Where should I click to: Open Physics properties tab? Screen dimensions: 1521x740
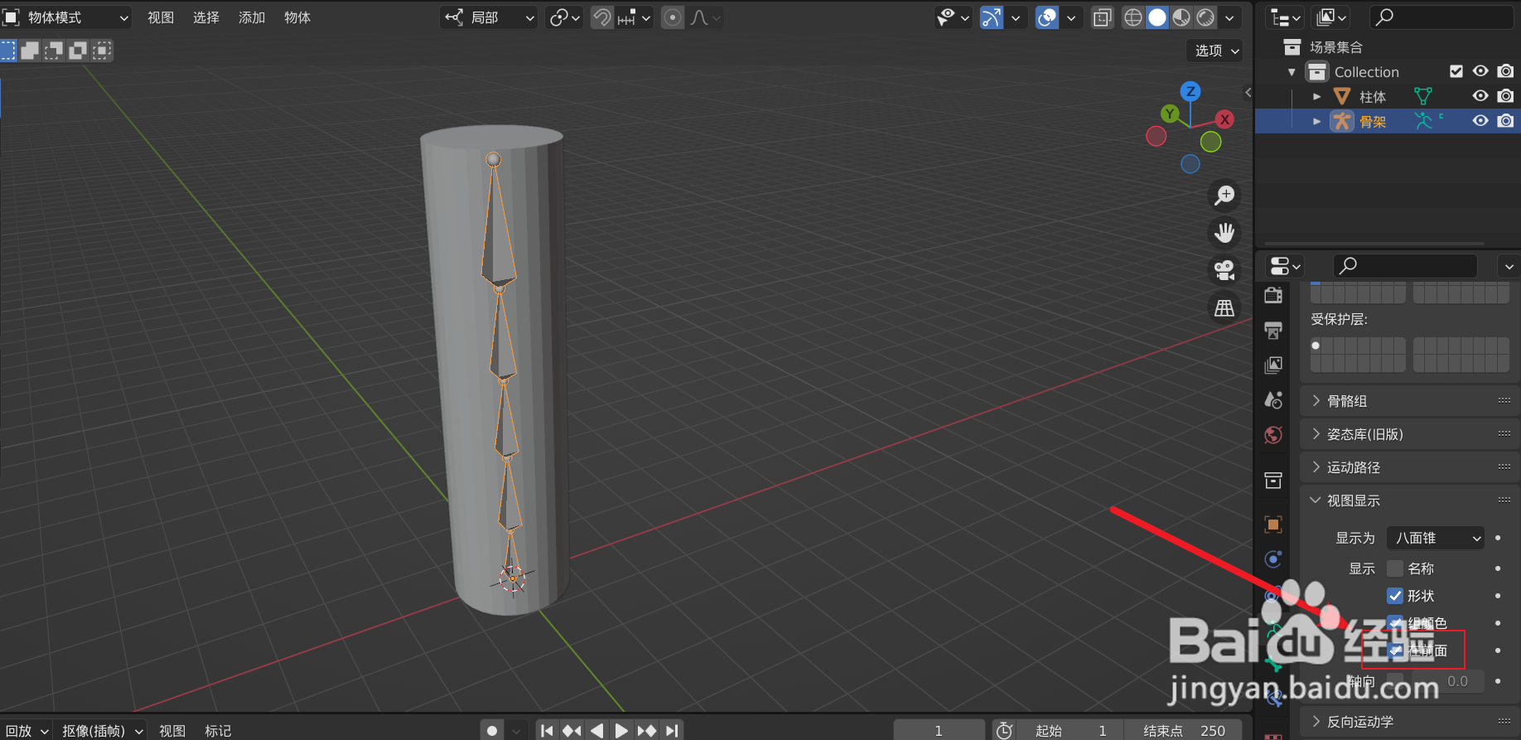(1273, 559)
